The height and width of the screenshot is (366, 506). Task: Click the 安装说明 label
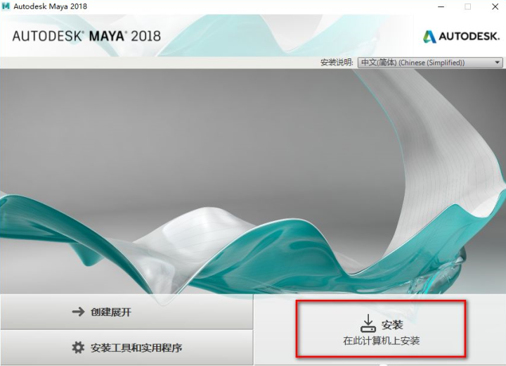tap(337, 63)
